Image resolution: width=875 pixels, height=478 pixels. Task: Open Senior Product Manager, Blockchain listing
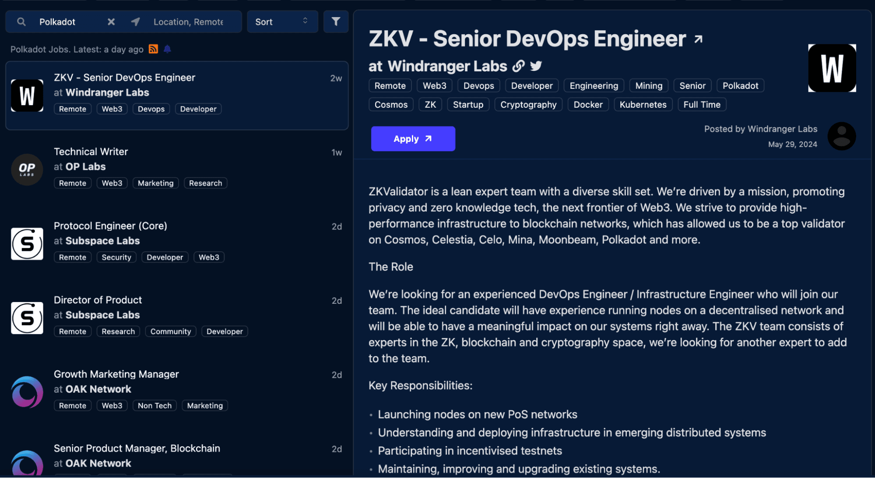pyautogui.click(x=137, y=448)
